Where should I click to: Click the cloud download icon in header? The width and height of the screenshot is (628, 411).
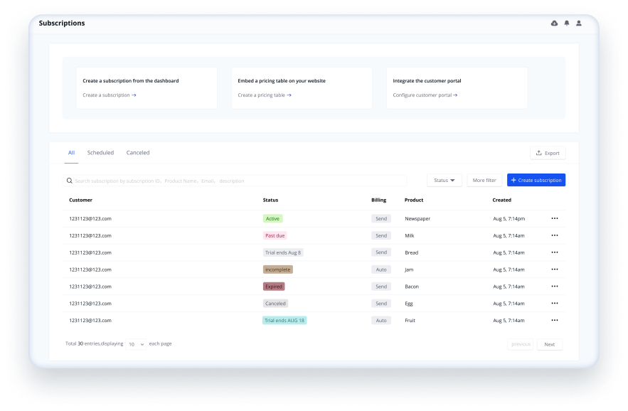[554, 23]
